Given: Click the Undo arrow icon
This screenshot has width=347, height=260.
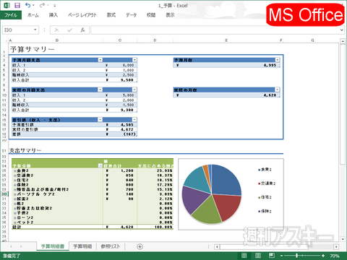Looking at the screenshot, I should (x=28, y=5).
